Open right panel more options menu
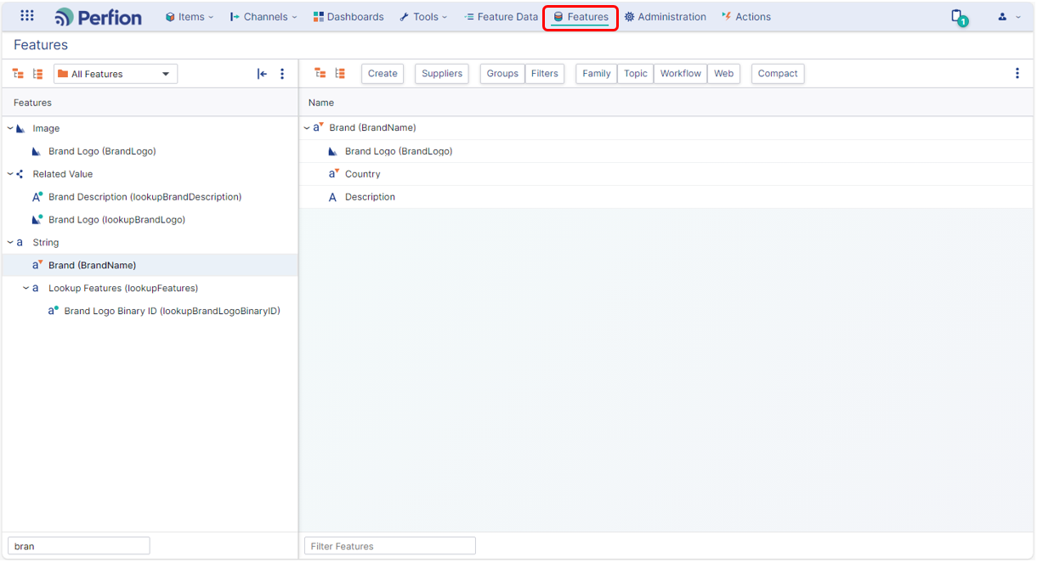 (1017, 74)
